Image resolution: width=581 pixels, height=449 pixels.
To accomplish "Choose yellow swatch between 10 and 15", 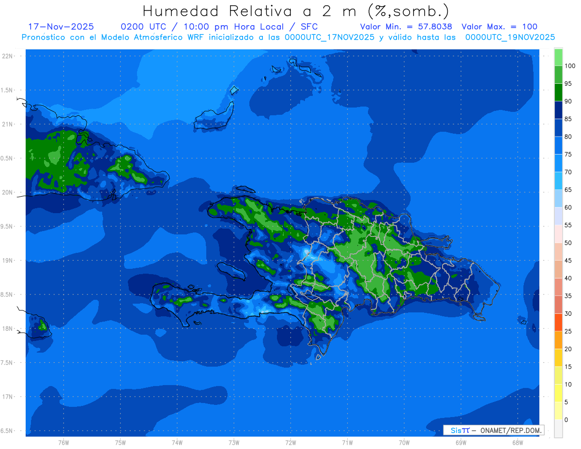I will point(558,375).
